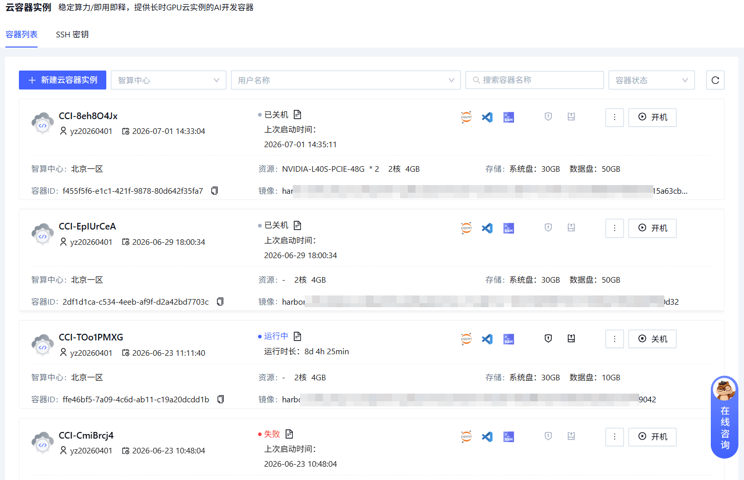Open Jupyter for container CCI-8eh8O4Jx

466,117
